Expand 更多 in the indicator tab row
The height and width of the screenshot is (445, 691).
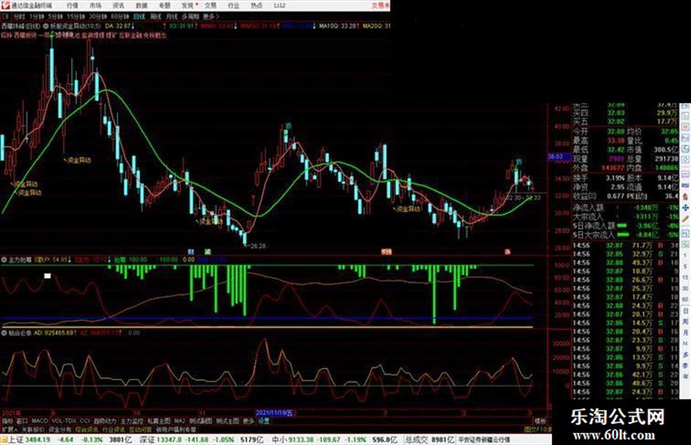click(249, 421)
